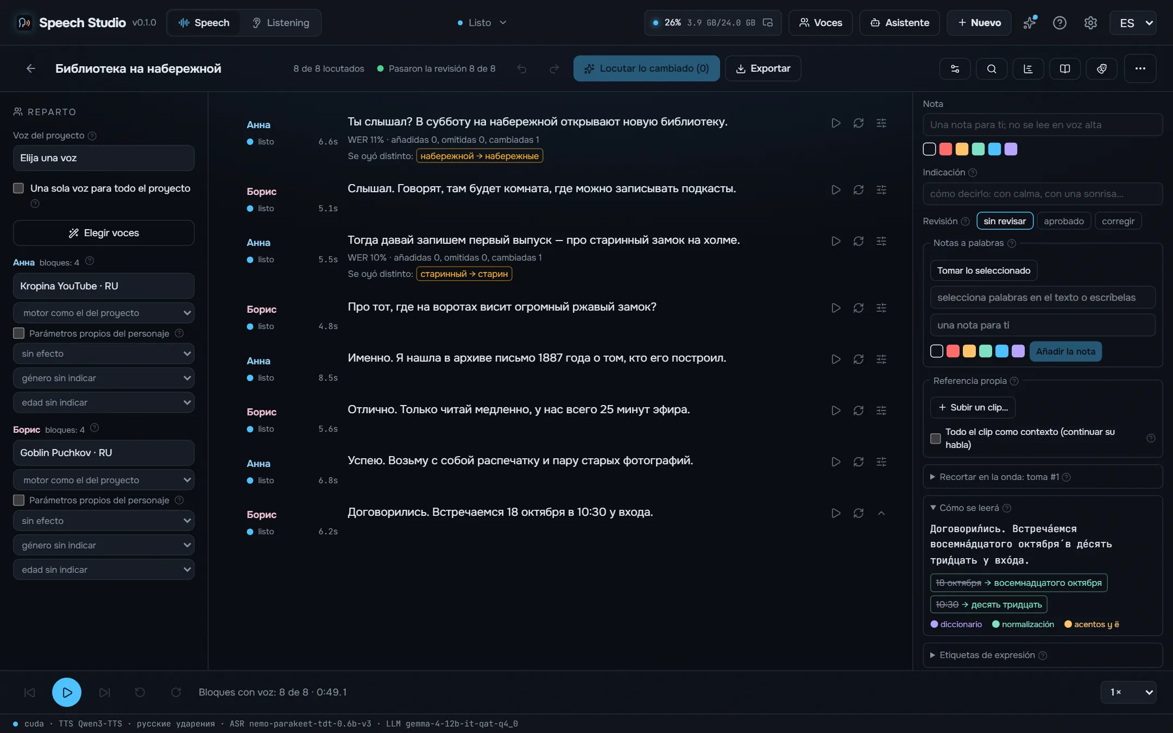Viewport: 1173px width, 733px height.
Task: Open the three-dots more menu
Action: (x=1140, y=68)
